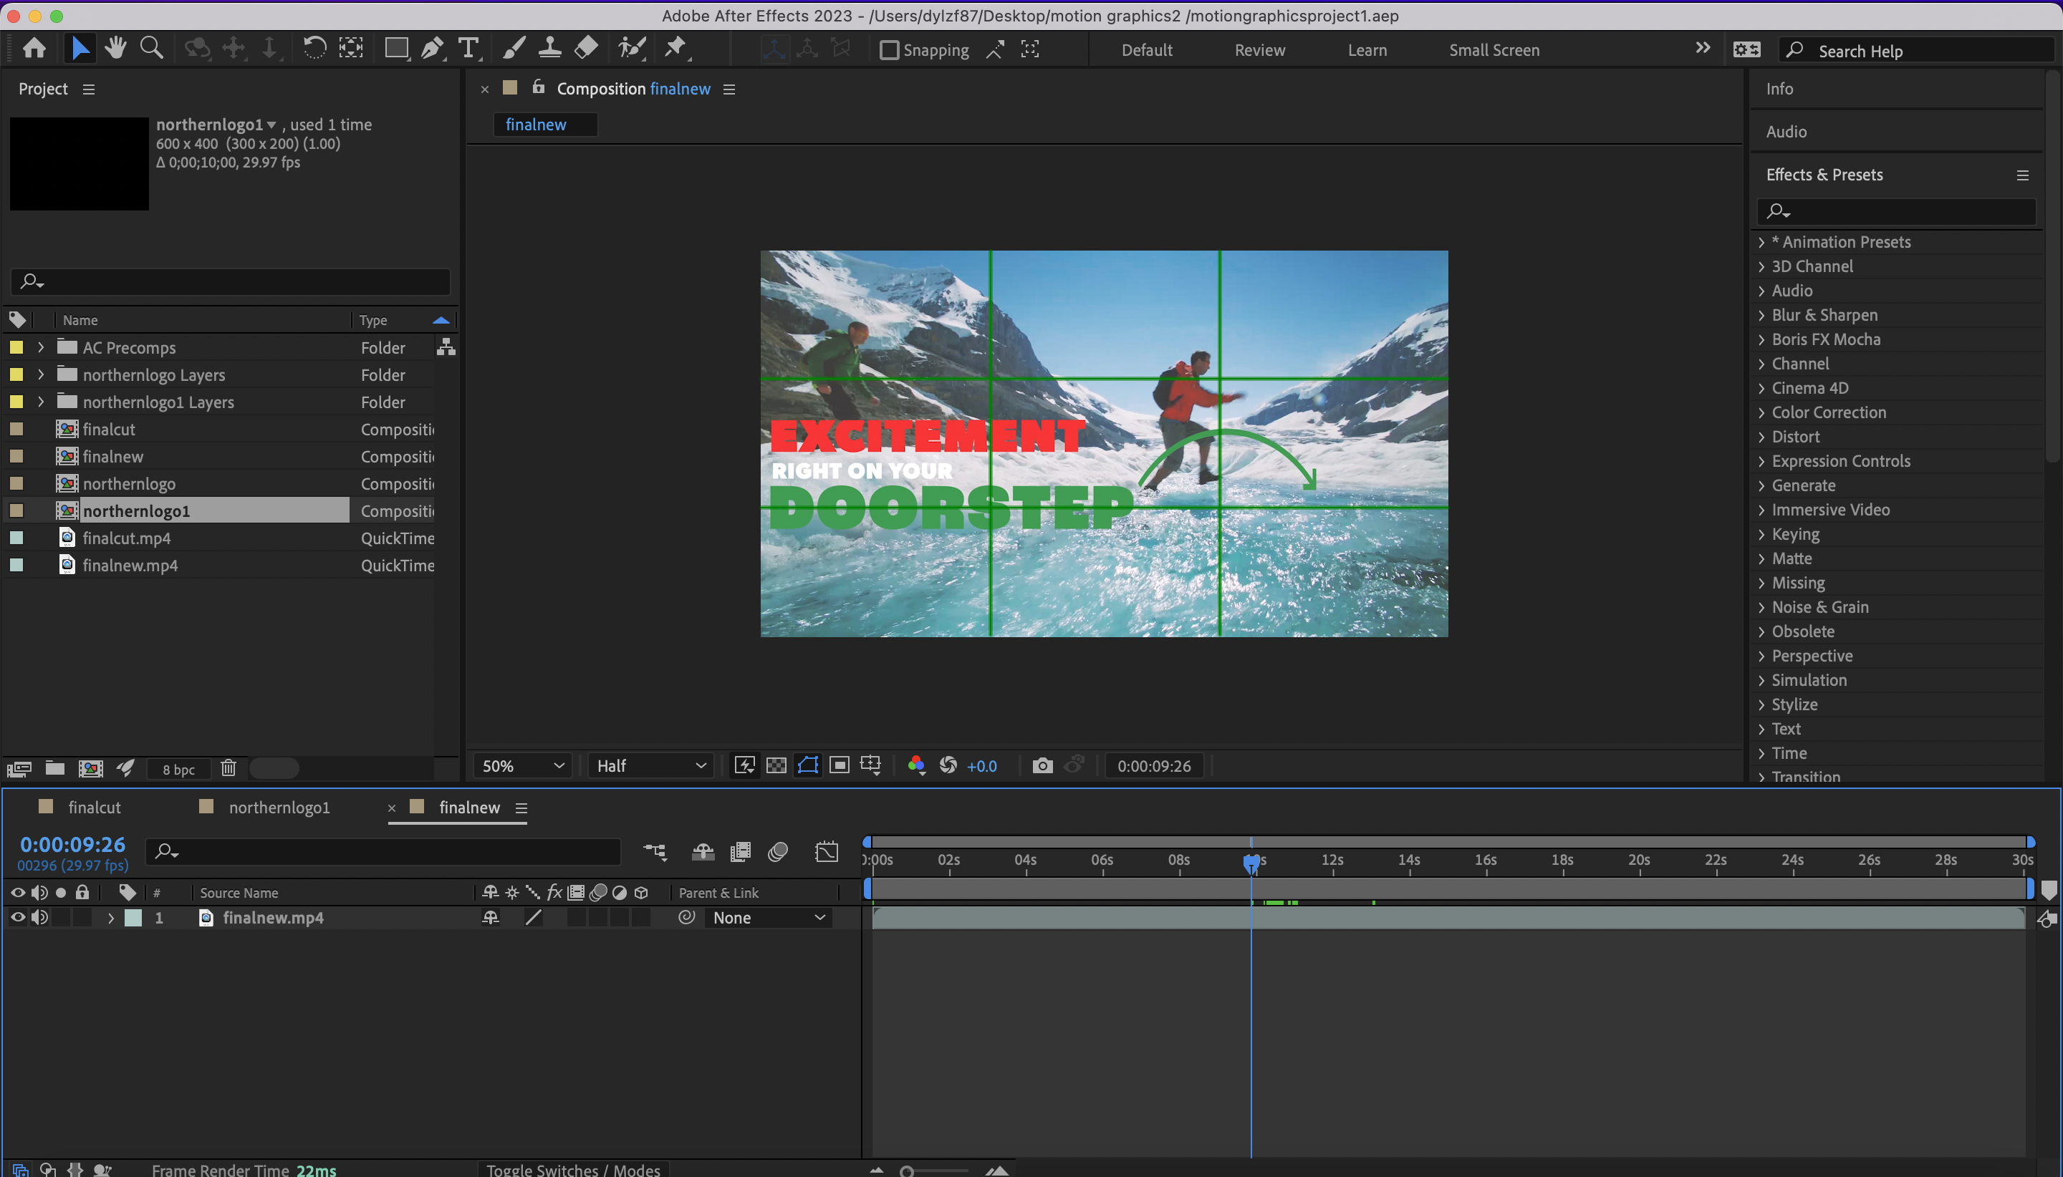Expand the Color Correction effects category
Image resolution: width=2063 pixels, height=1177 pixels.
coord(1761,412)
